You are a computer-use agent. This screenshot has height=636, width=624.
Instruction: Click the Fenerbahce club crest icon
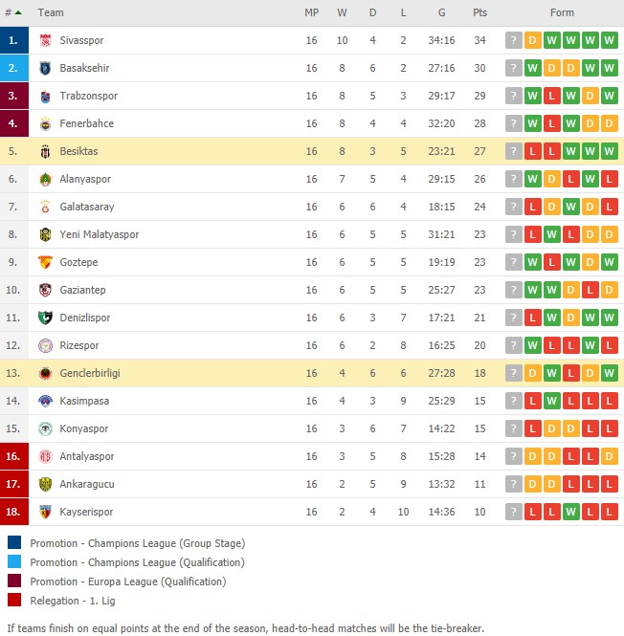[45, 123]
